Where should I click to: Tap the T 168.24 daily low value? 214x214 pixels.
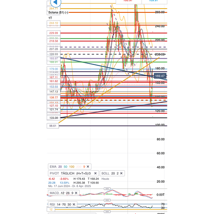point(93,179)
